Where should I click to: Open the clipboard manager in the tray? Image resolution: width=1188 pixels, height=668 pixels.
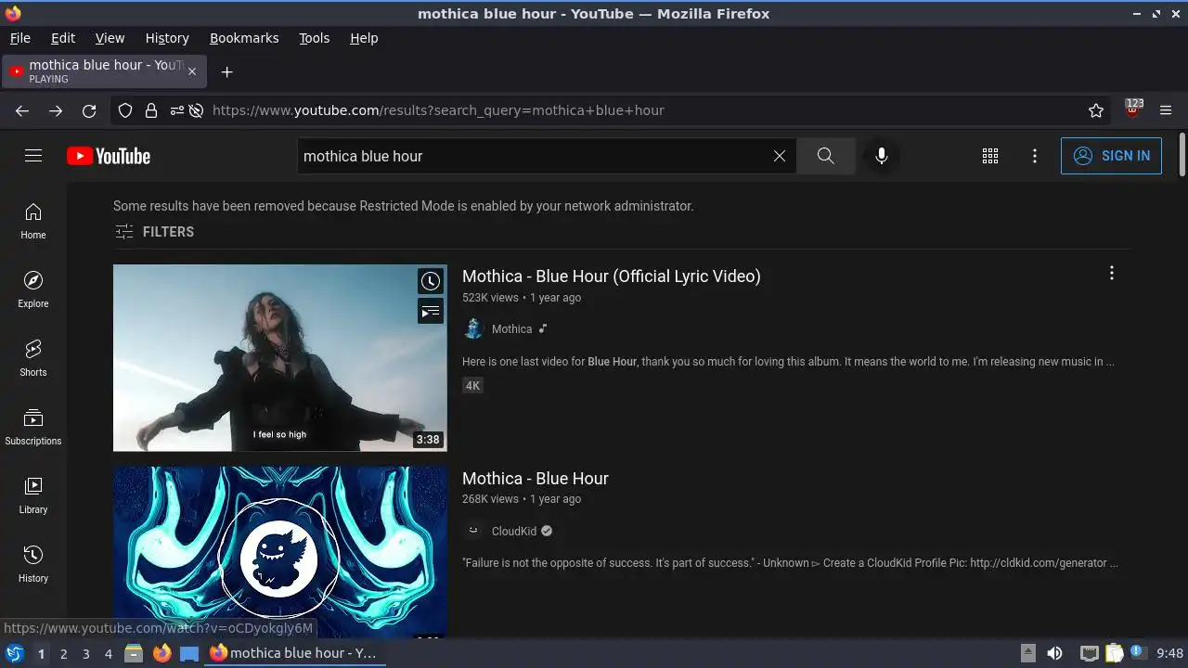(1114, 653)
